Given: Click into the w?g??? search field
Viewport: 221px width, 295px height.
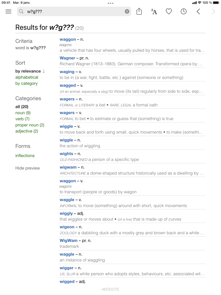Looking at the screenshot, I should coord(74,11).
